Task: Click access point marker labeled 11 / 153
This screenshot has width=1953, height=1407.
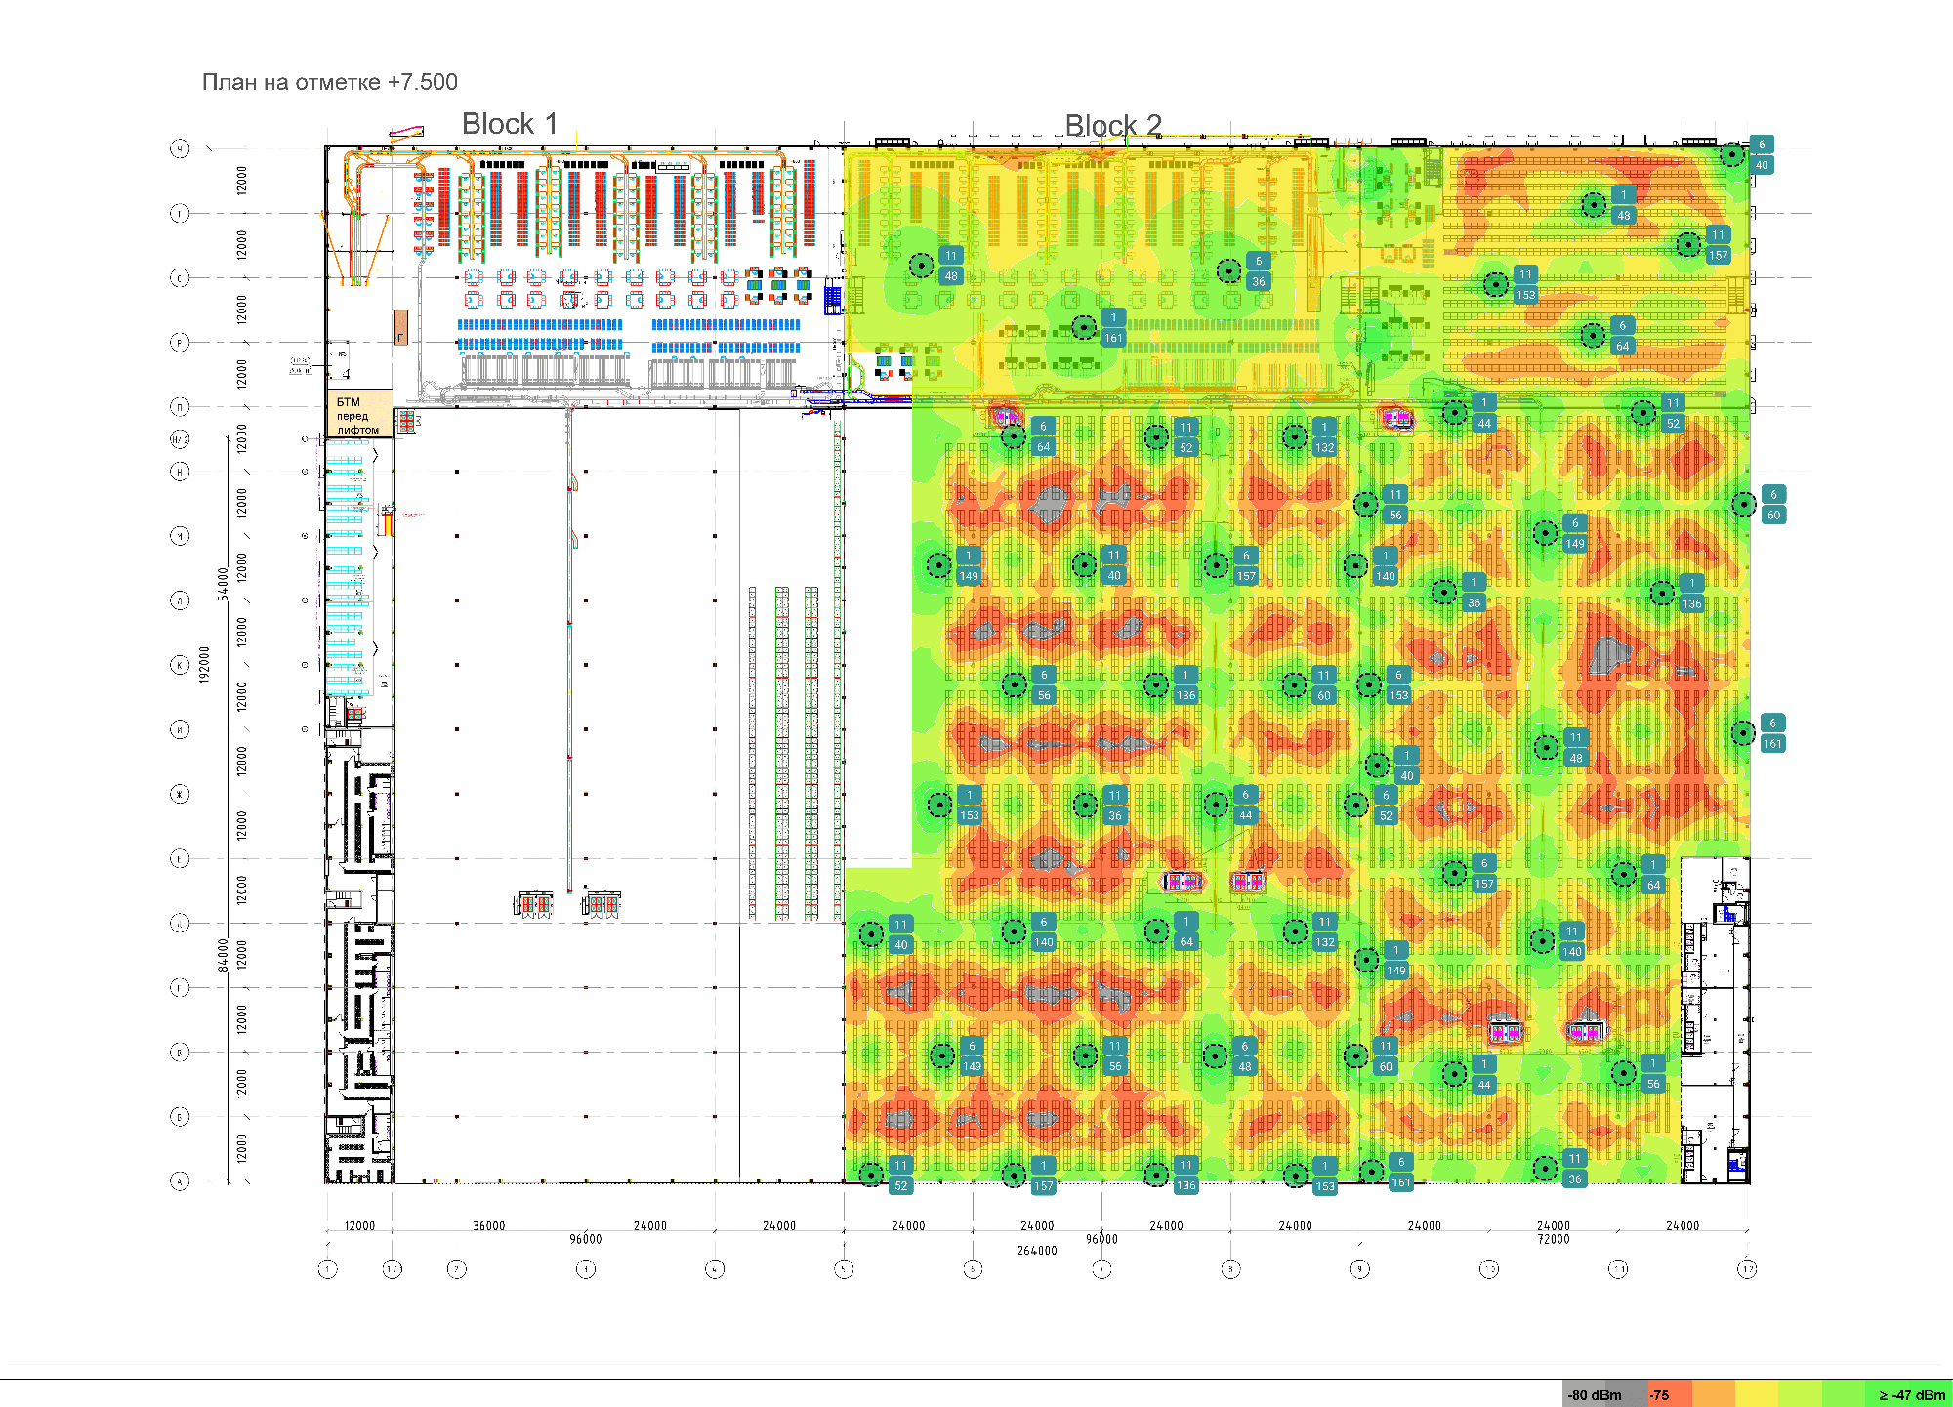Action: coord(1496,284)
